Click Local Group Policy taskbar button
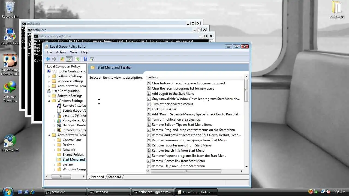 tap(196, 192)
